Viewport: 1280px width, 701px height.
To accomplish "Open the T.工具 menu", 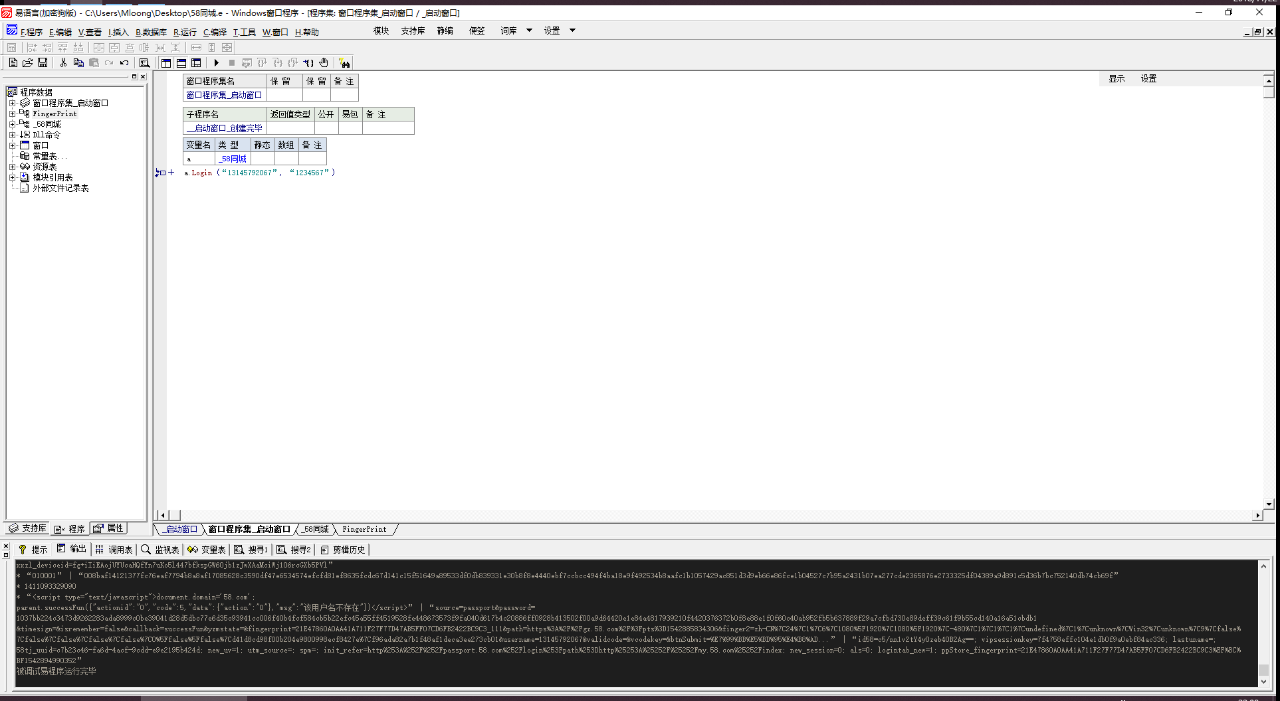I will (x=244, y=32).
